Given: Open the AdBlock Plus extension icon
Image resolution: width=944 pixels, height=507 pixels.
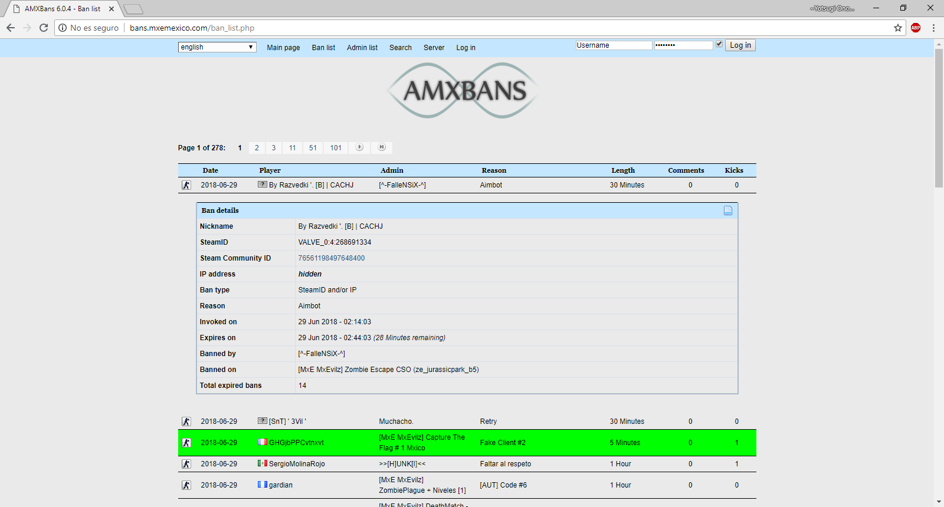Looking at the screenshot, I should [x=916, y=28].
